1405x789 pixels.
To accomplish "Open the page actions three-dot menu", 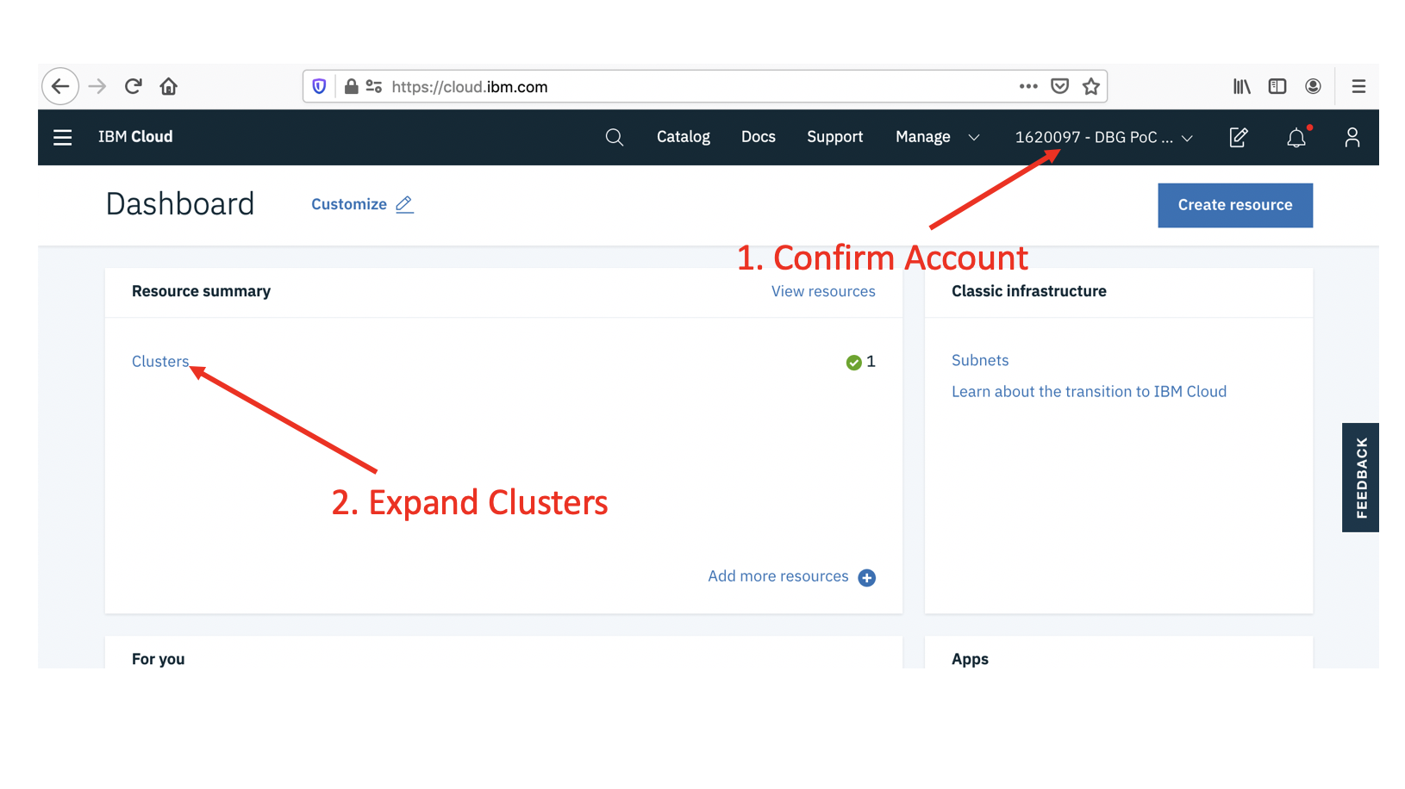I will [1028, 86].
